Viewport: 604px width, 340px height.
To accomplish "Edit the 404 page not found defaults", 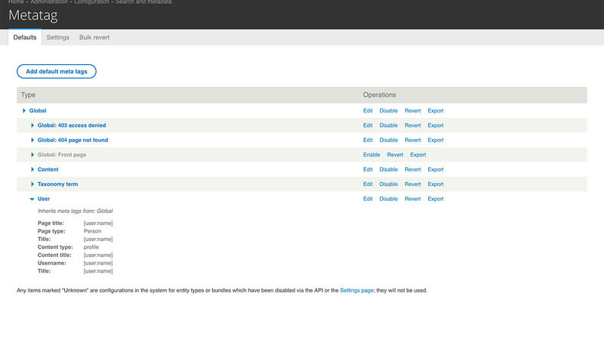I will click(x=368, y=140).
